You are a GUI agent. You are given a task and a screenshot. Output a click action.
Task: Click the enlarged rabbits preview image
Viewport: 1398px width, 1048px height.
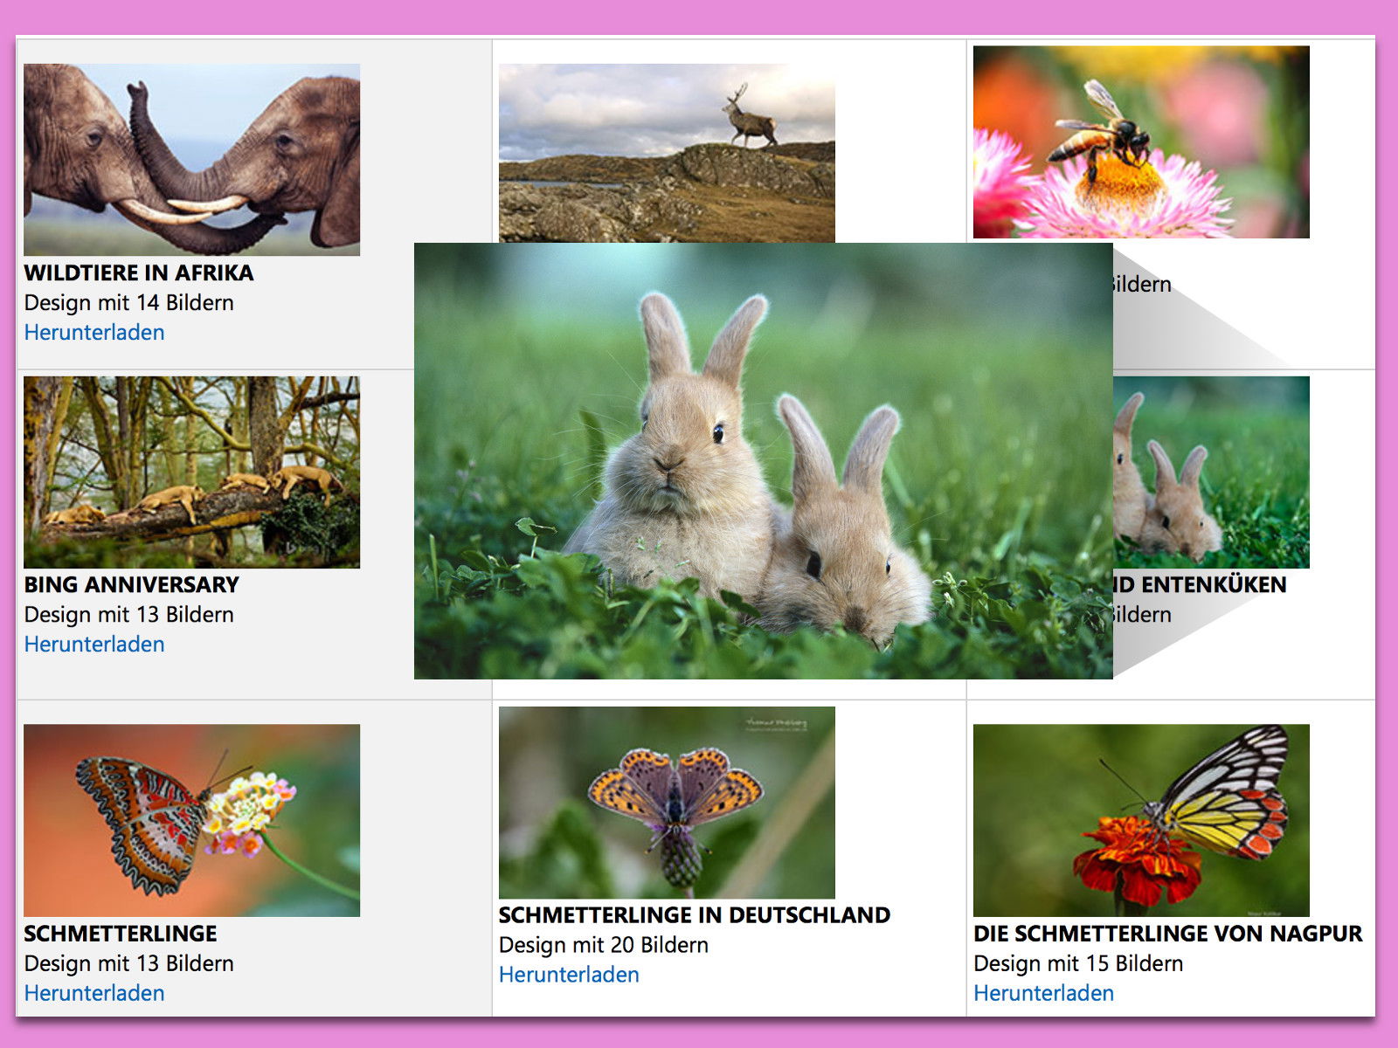[x=763, y=461]
